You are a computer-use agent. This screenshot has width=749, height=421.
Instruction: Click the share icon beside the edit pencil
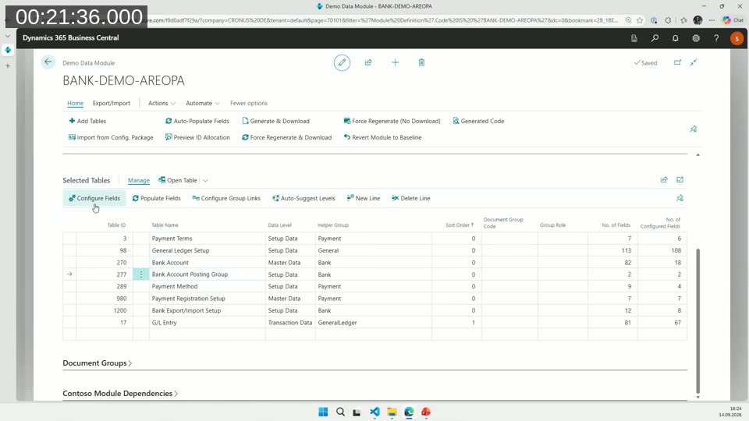click(x=368, y=62)
